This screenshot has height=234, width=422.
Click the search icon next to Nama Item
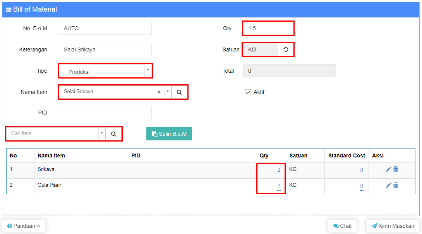pos(179,92)
